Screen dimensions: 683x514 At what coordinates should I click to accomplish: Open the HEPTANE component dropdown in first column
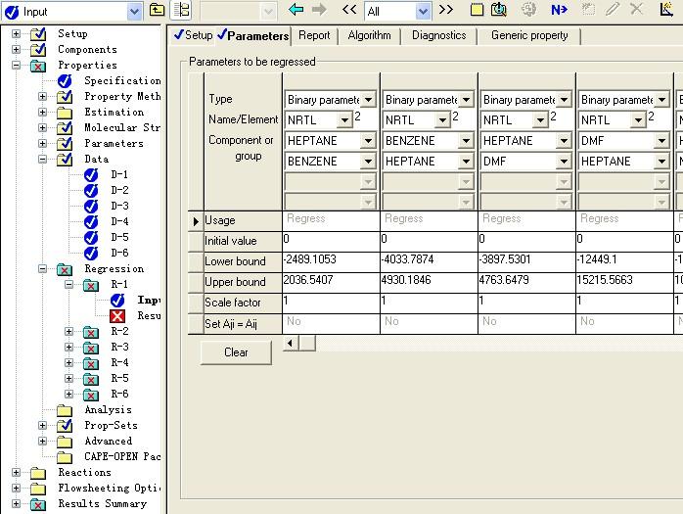[368, 140]
